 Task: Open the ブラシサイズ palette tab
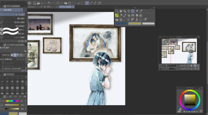(9, 74)
